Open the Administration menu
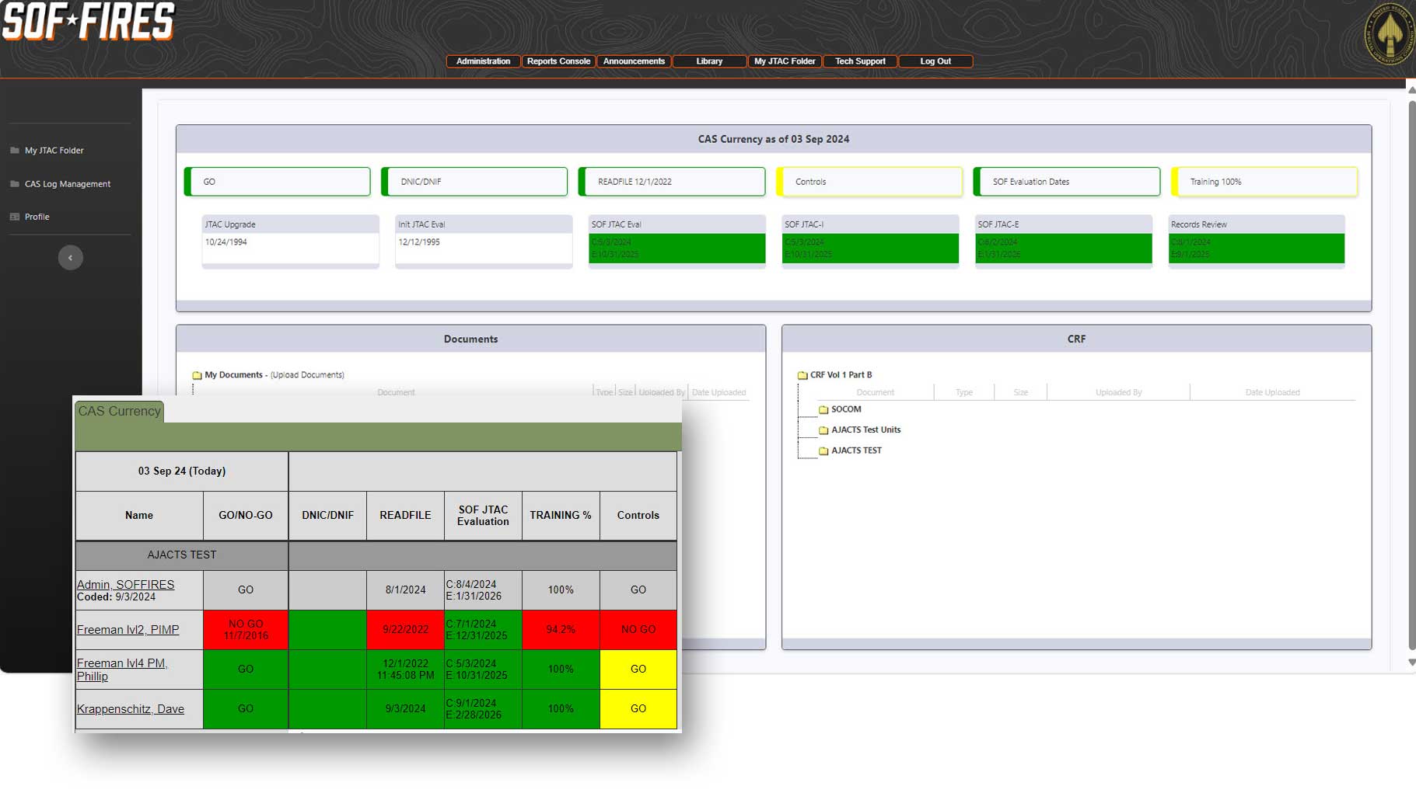The width and height of the screenshot is (1416, 793). pos(483,61)
